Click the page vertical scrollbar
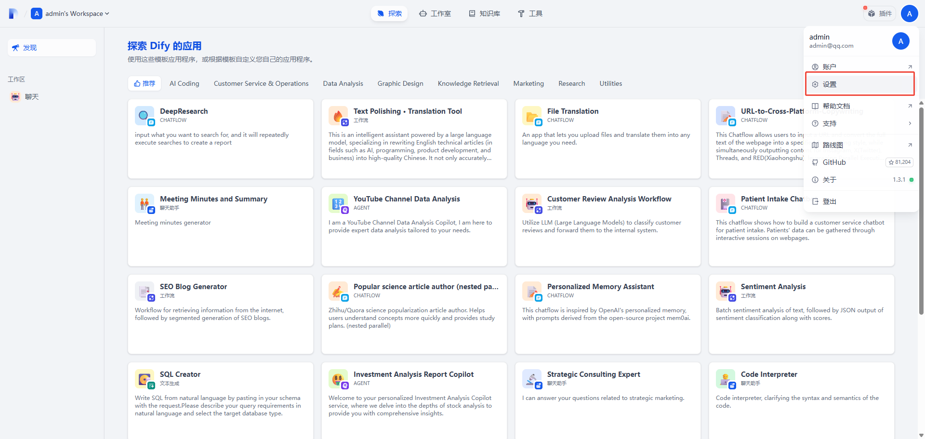Screen dimensions: 925x439 tap(921, 211)
